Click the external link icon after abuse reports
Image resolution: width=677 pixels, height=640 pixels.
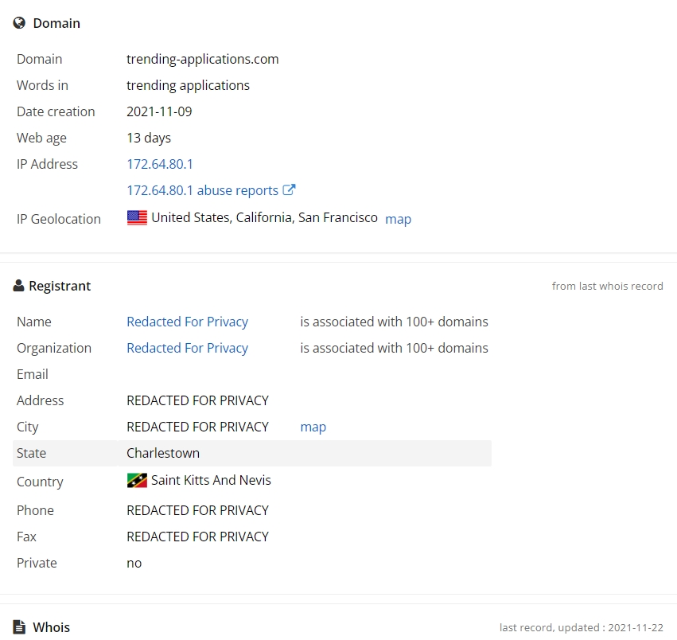pos(289,189)
